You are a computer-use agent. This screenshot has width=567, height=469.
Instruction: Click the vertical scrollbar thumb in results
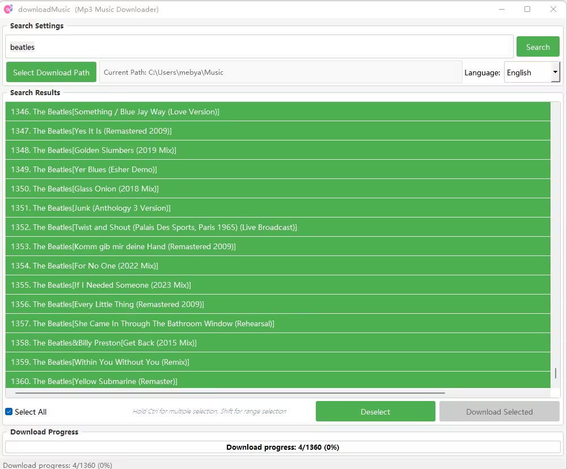(556, 373)
